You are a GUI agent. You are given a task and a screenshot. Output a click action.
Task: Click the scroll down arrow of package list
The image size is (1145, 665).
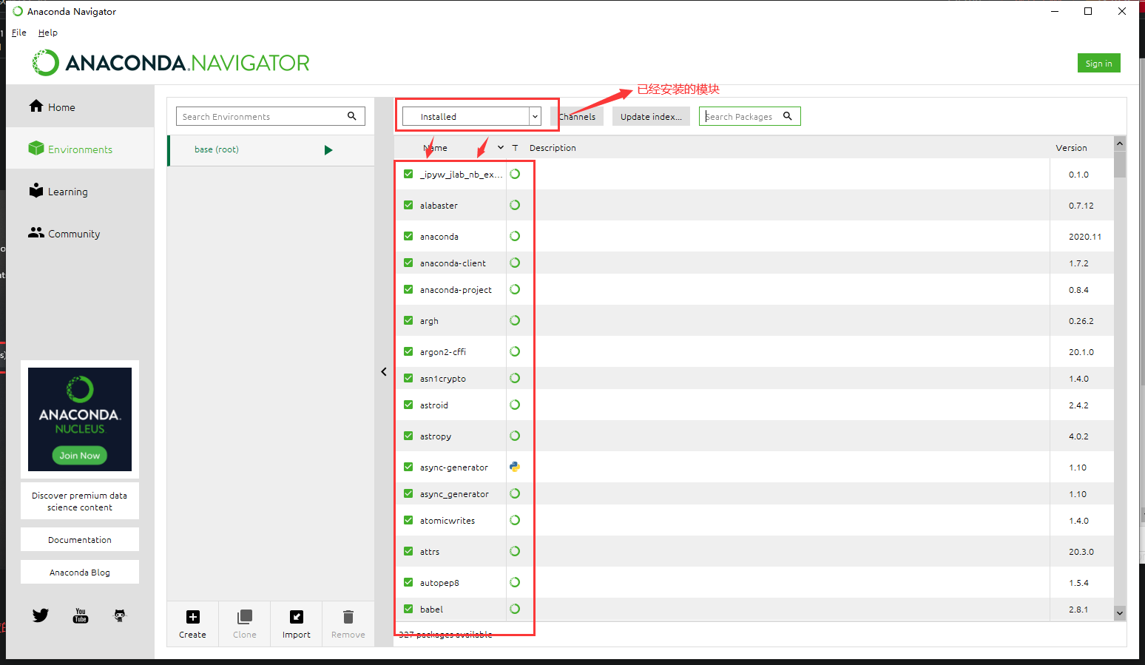tap(1120, 612)
